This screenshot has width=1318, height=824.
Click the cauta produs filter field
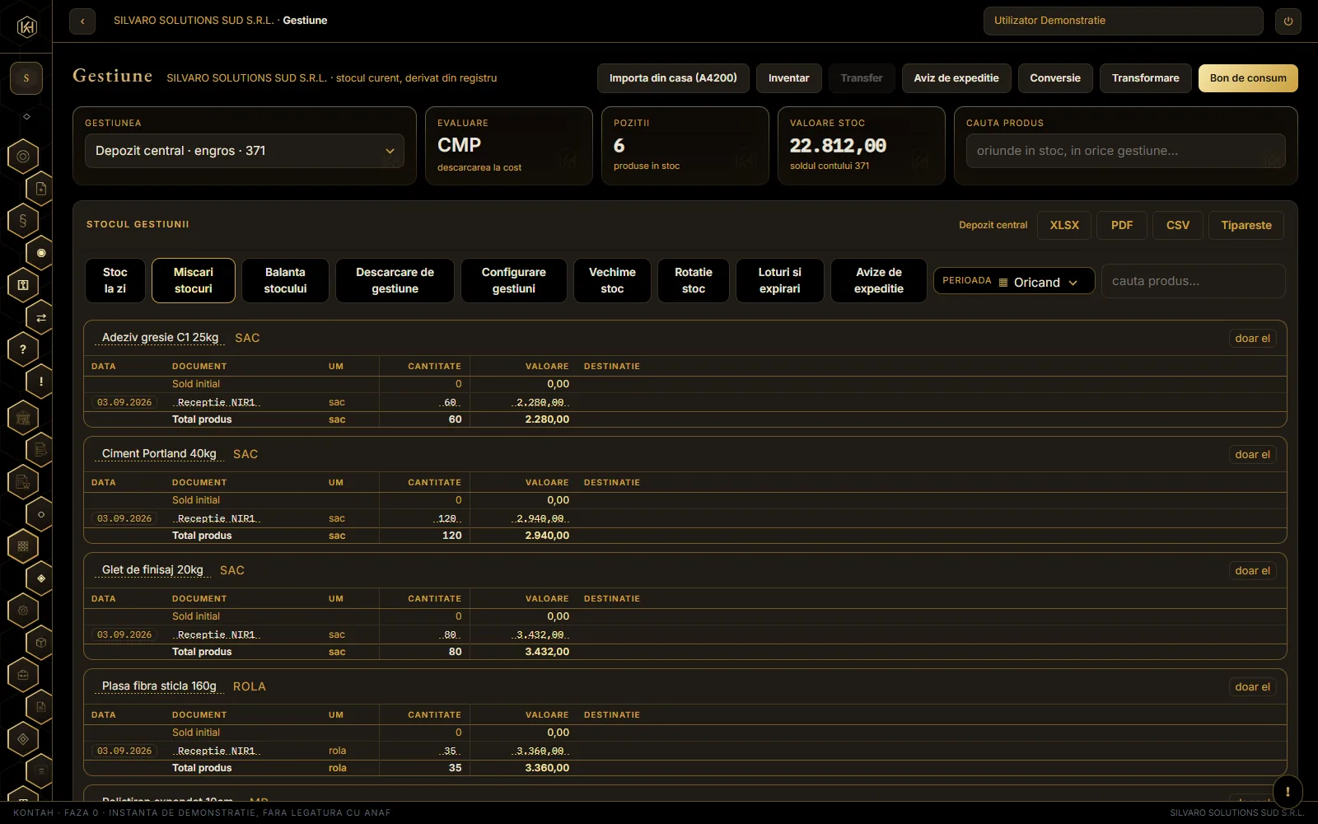(1194, 281)
